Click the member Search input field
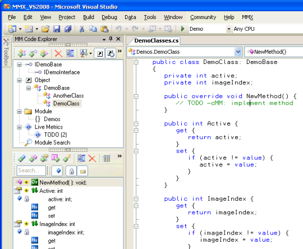Image resolution: width=303 pixels, height=249 pixels. point(31,170)
